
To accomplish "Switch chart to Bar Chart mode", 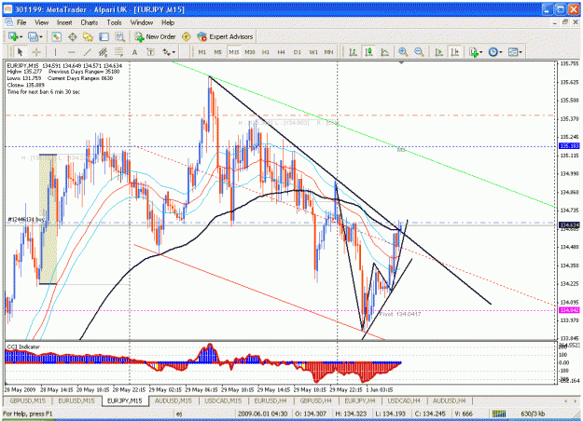I will tap(353, 52).
